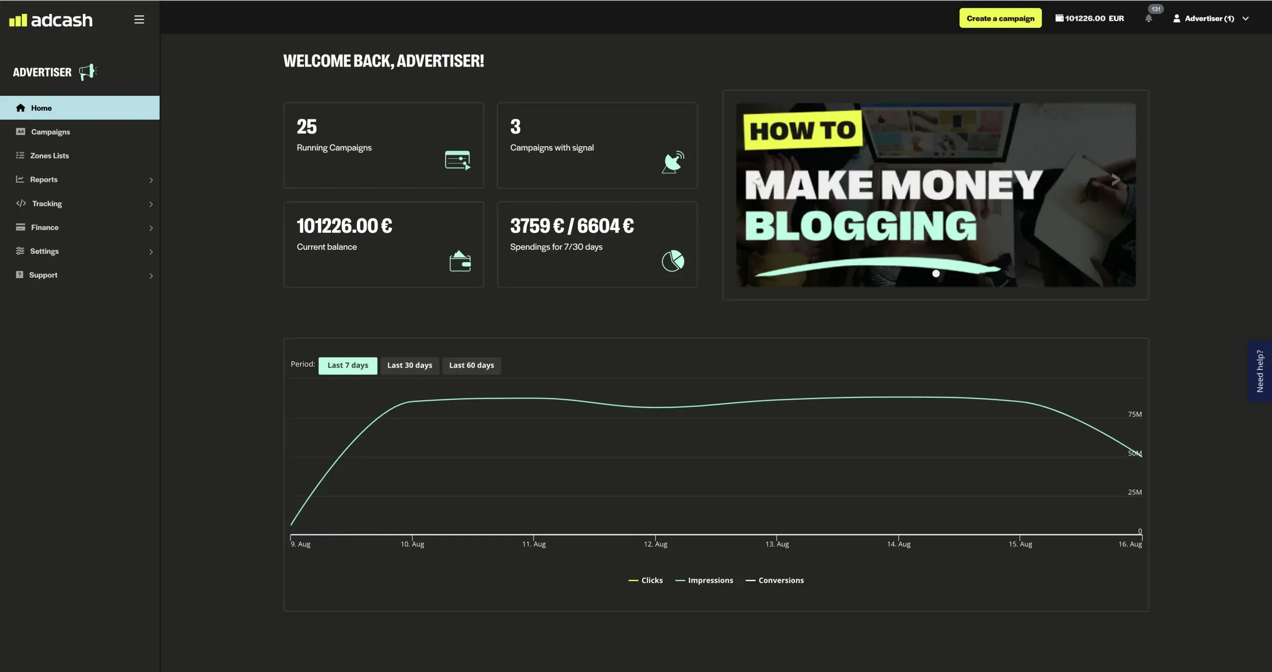Image resolution: width=1272 pixels, height=672 pixels.
Task: Select the Last 30 days period tab
Action: [409, 365]
